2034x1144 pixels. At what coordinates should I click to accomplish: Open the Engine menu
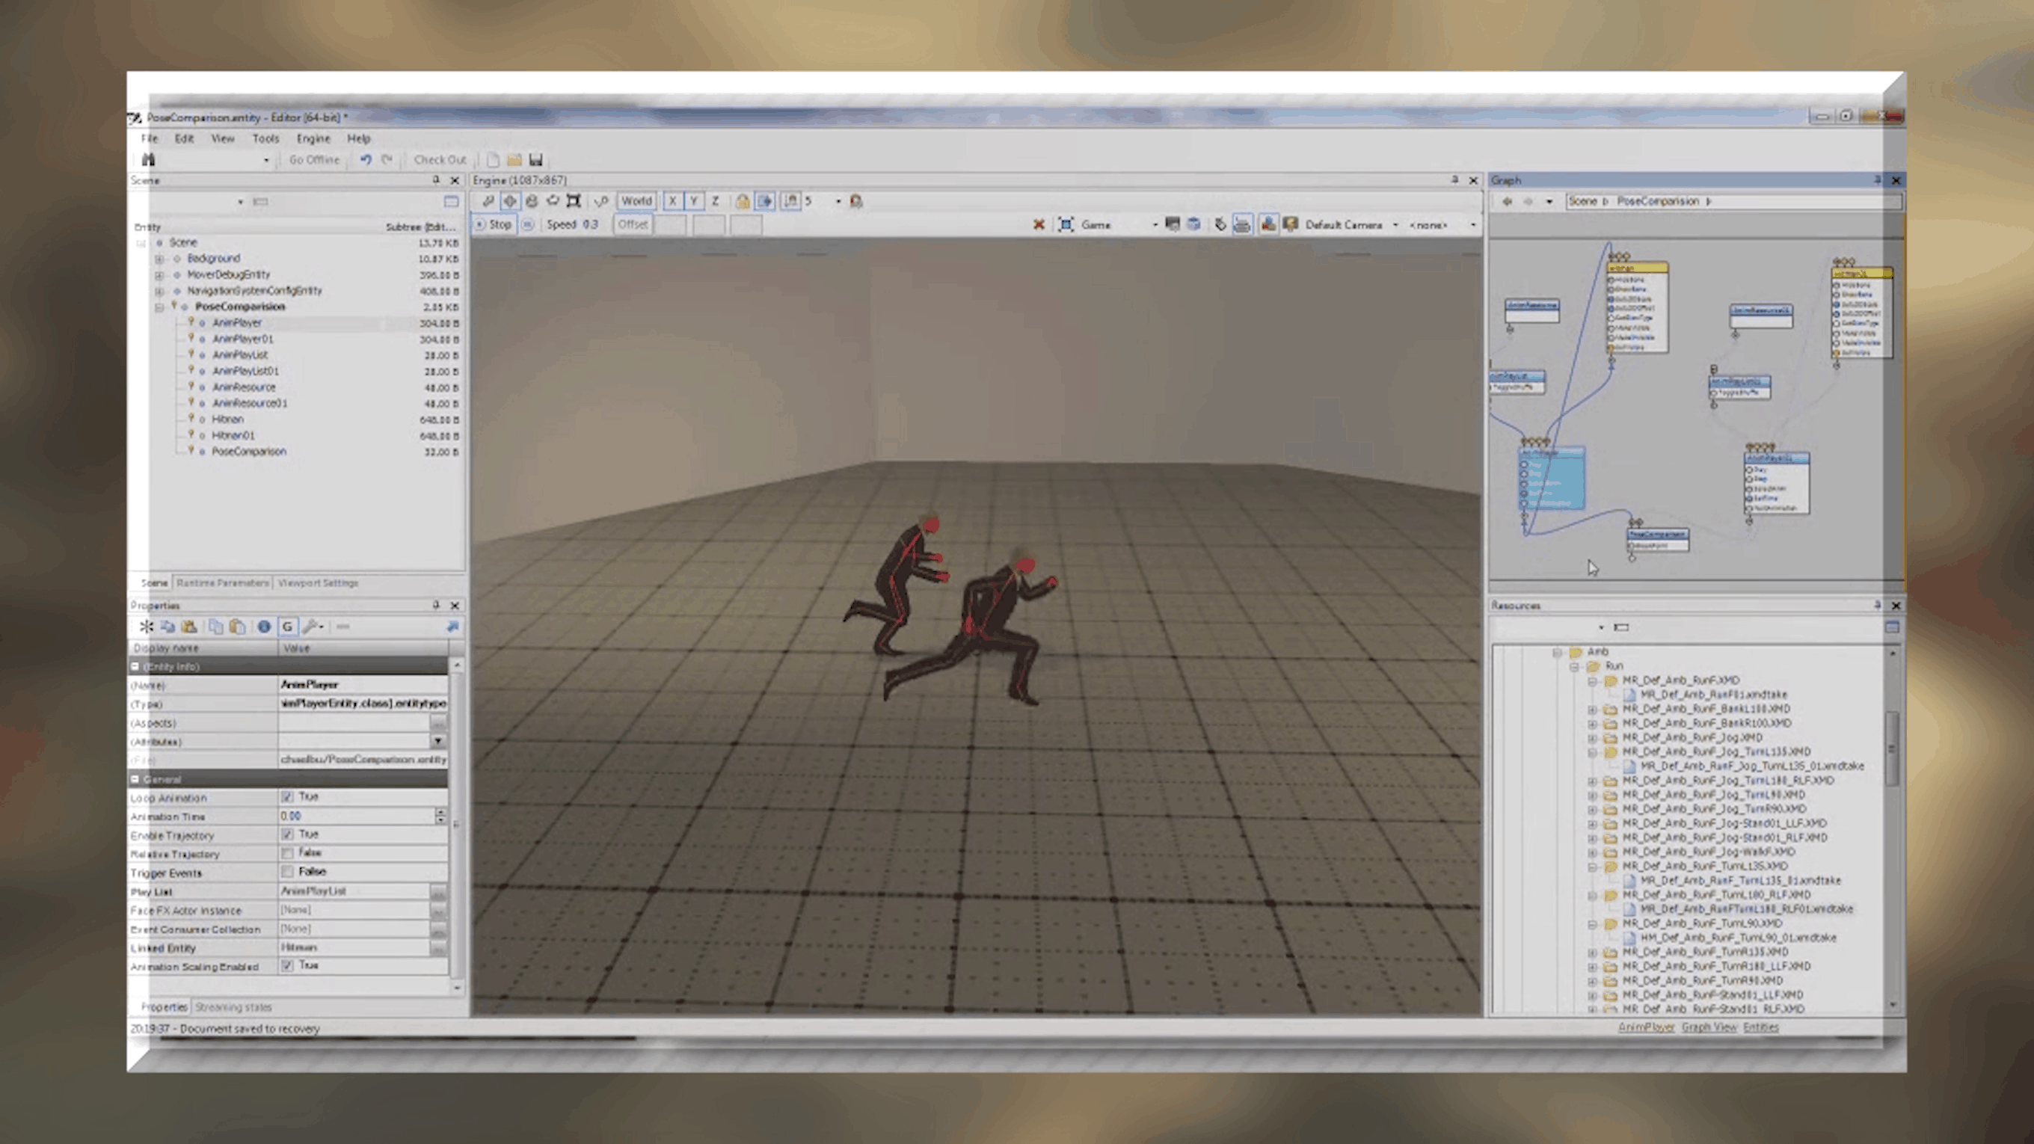pyautogui.click(x=313, y=138)
